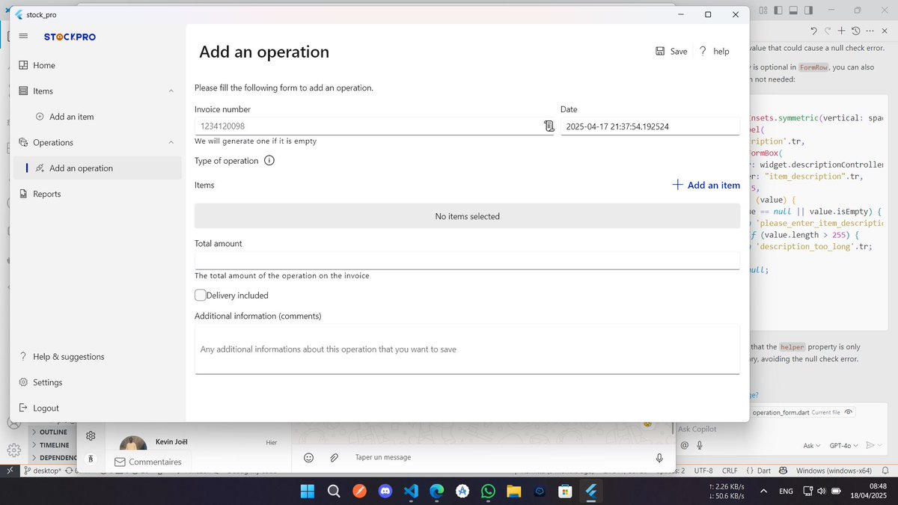The width and height of the screenshot is (898, 505).
Task: Click the Settings gear icon in StockPro sidebar
Action: tap(23, 382)
